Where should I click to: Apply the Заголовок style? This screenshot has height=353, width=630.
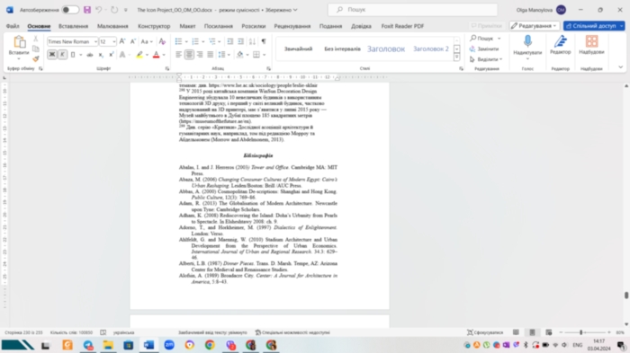(386, 49)
